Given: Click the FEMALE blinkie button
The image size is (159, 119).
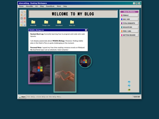Looking at the screenshot, I should tap(129, 15).
